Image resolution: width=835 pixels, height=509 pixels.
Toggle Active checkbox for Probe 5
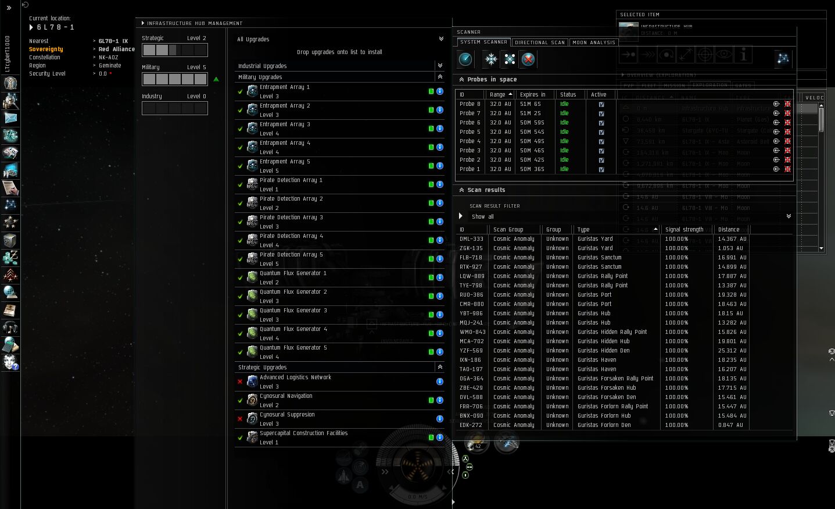601,133
